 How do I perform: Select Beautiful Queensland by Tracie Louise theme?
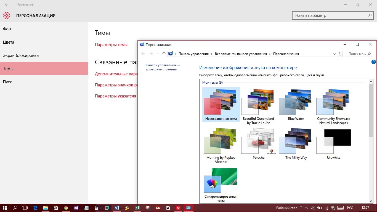[x=259, y=106]
